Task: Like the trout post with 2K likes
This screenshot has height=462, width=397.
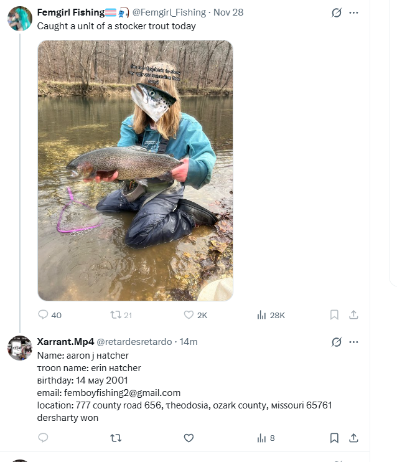Action: tap(189, 315)
